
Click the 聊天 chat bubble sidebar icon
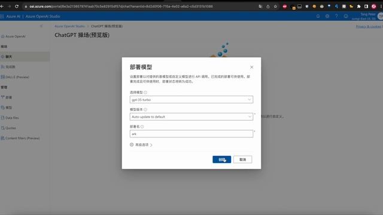coord(2,57)
